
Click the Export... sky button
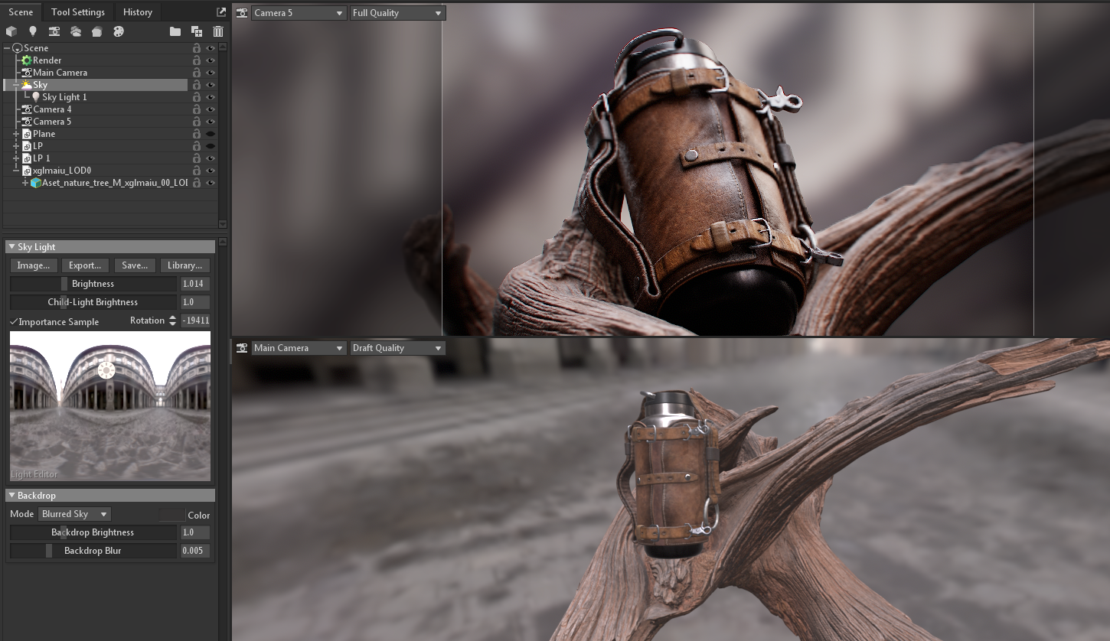[x=85, y=265]
